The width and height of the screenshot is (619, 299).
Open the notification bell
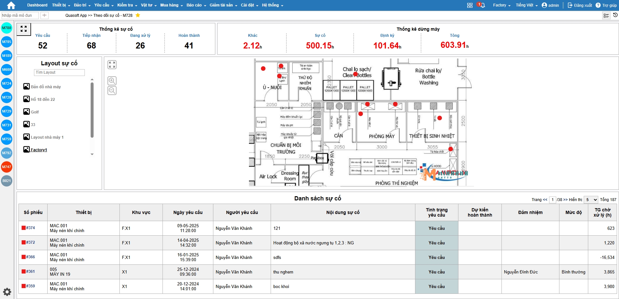click(x=482, y=5)
